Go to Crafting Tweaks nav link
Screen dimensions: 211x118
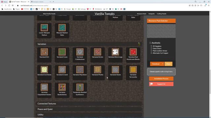(x=162, y=14)
